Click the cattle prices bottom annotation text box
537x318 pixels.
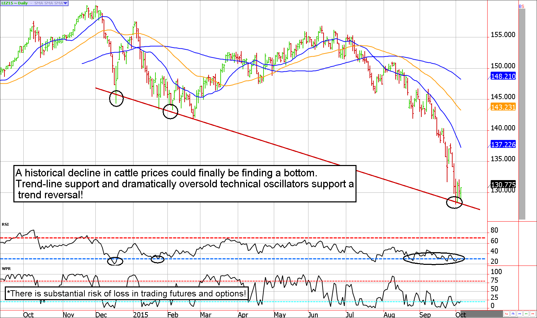point(185,184)
